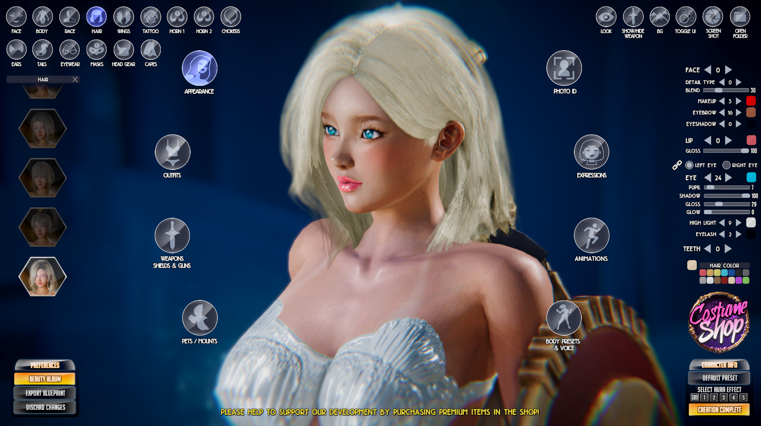Select the Right Eye radio button
761x426 pixels.
coord(726,165)
